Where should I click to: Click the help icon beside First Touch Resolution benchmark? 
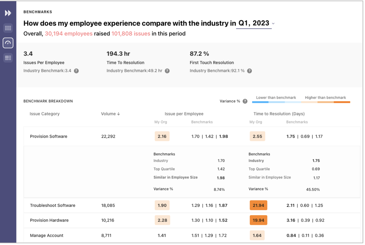[249, 71]
